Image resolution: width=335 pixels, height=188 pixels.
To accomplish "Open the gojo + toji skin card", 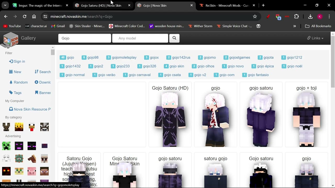I will click(306, 115).
